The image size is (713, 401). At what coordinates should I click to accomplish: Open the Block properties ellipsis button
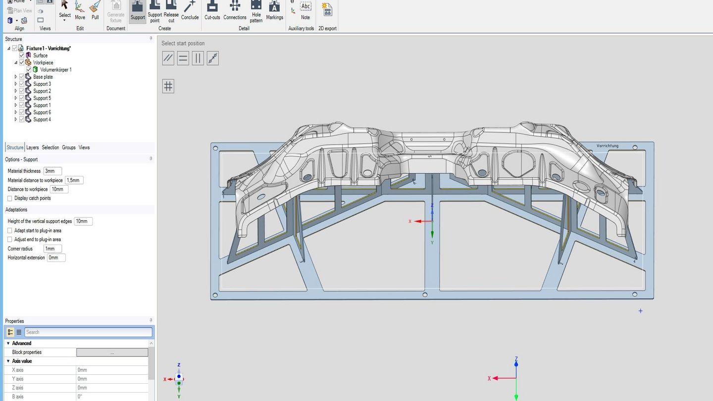pos(111,352)
